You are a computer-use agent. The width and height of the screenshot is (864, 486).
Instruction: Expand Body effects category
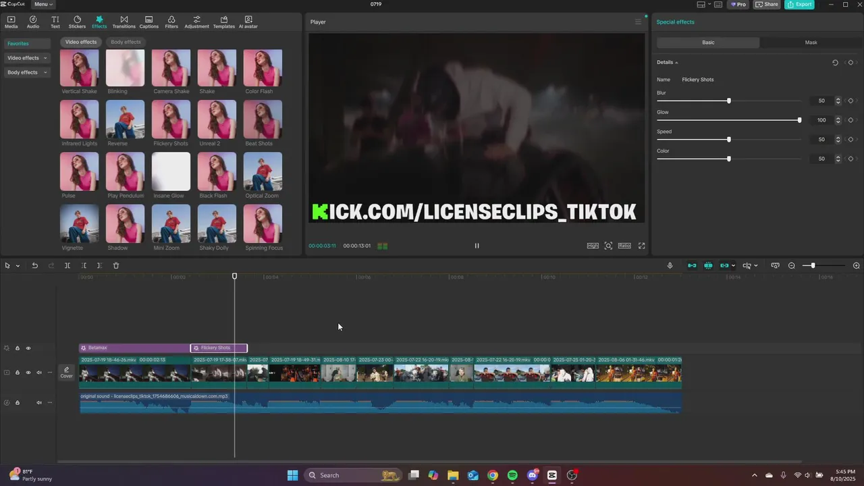(x=27, y=72)
